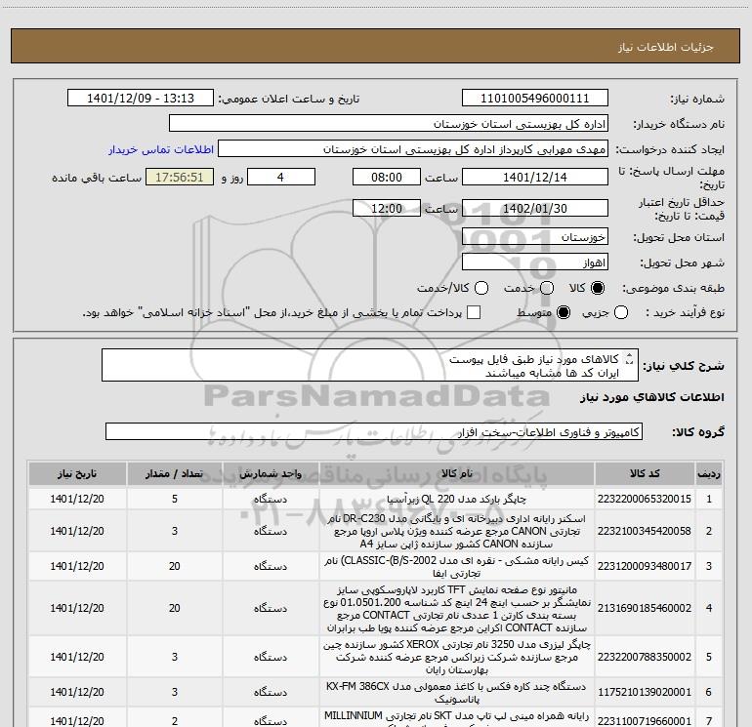Click the request creator field مهدی مهرابی

(x=413, y=149)
